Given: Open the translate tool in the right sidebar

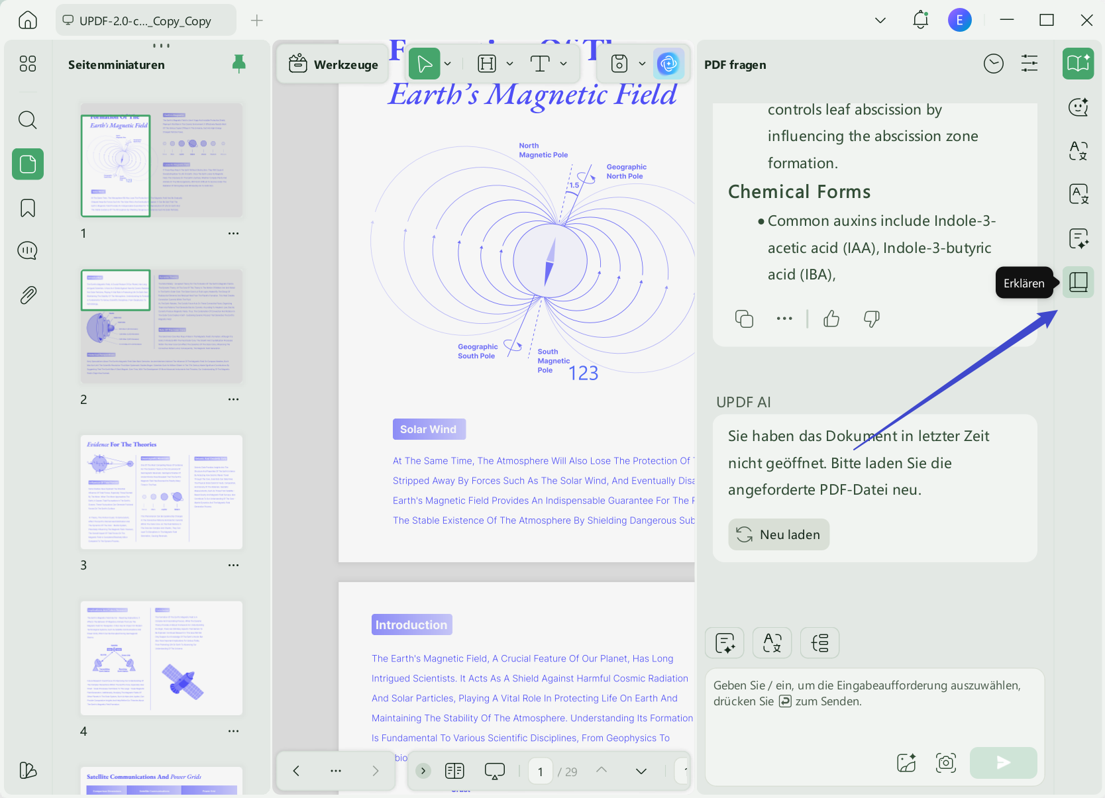Looking at the screenshot, I should (1078, 151).
